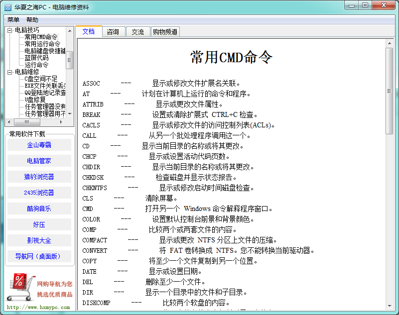This screenshot has width=399, height=315.
Task: Maximize the 华夏之海PC window
Action: click(365, 5)
